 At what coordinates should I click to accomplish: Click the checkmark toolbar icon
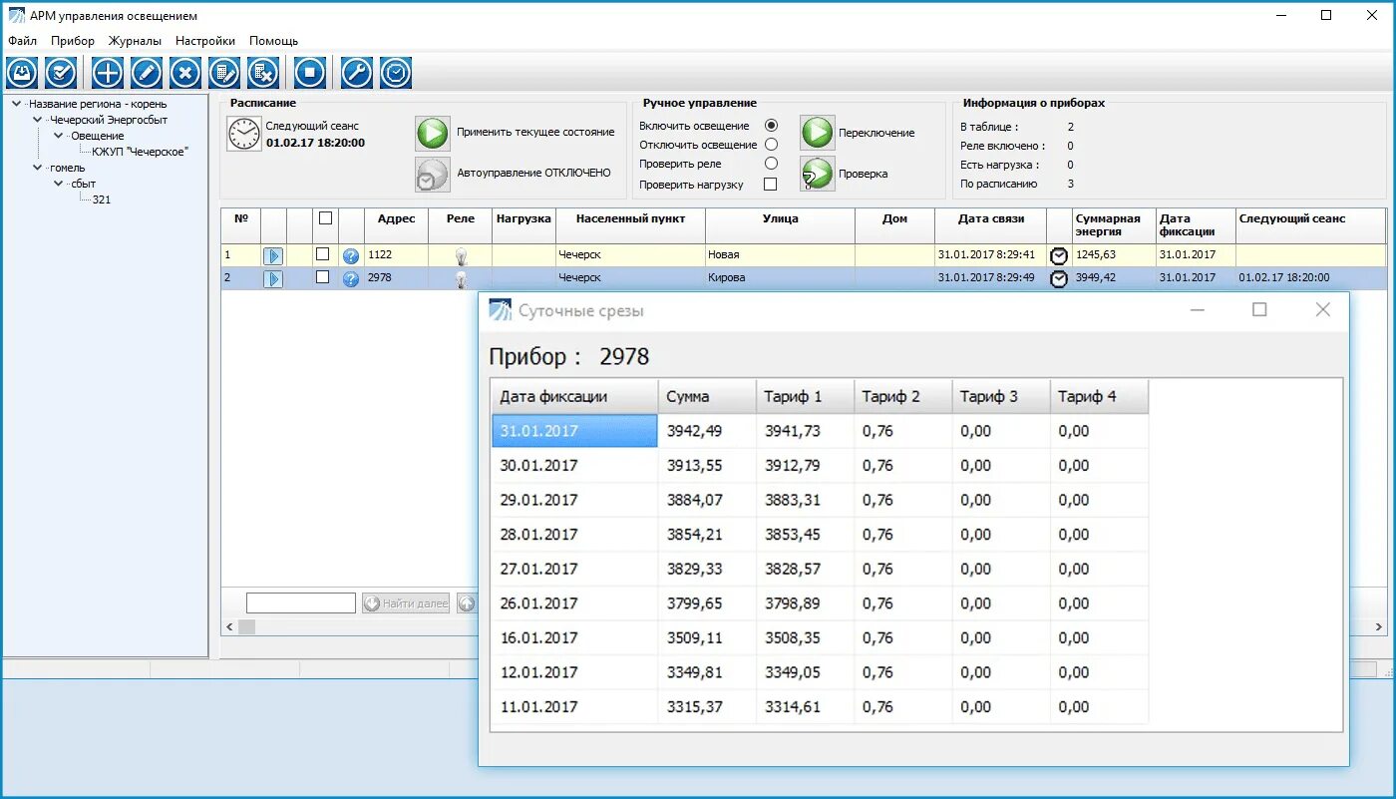pyautogui.click(x=61, y=73)
